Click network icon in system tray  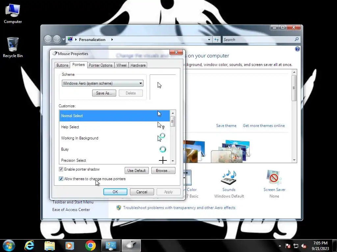[x=296, y=246]
